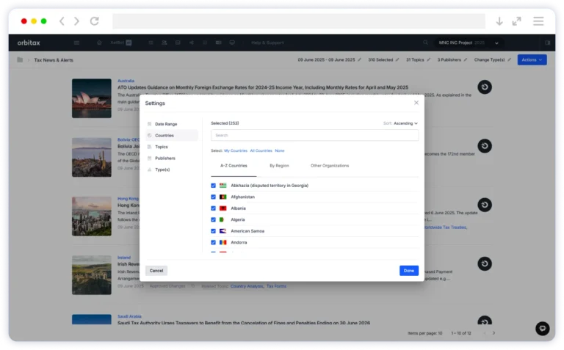Close the Settings dialog with the X

click(x=416, y=103)
